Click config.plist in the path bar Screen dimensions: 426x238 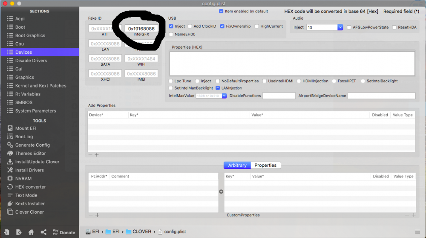(x=172, y=232)
